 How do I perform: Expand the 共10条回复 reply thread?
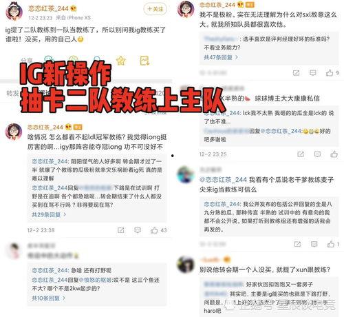48,298
